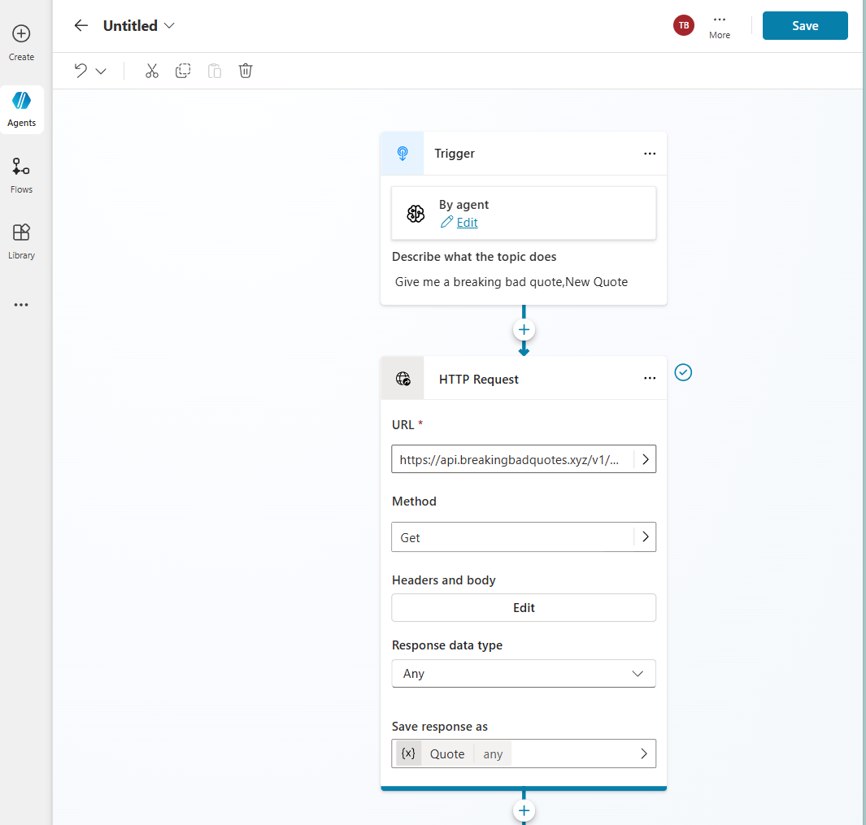Open the More menu in header
This screenshot has height=825, width=866.
[x=719, y=27]
